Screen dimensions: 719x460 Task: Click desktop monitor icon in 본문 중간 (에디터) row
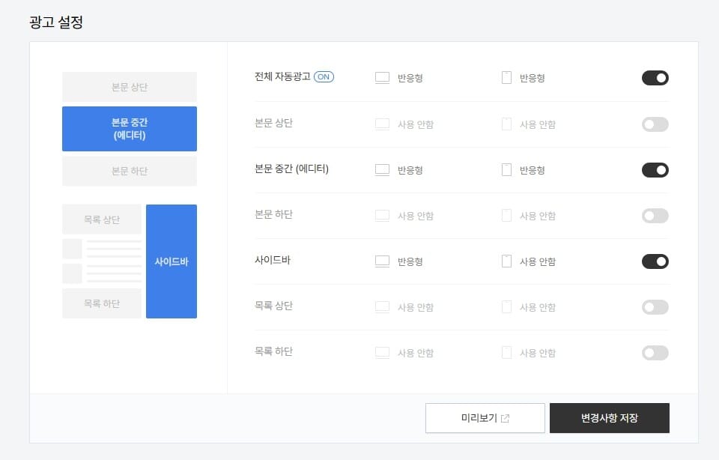[382, 170]
